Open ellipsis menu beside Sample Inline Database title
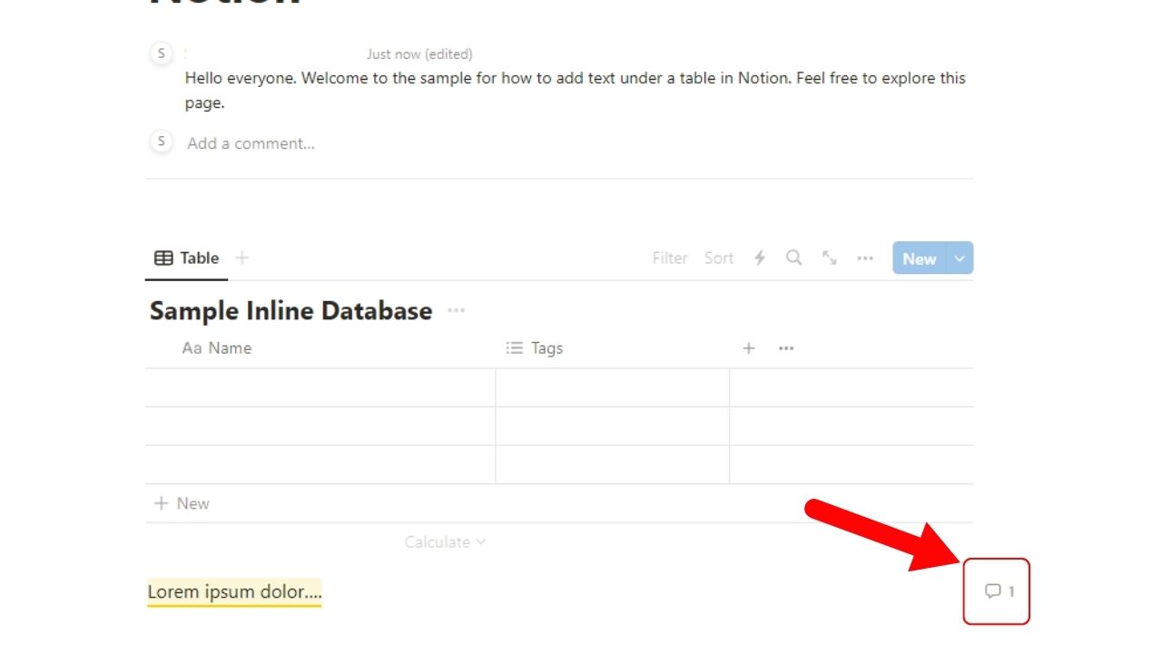1162x653 pixels. coord(456,311)
